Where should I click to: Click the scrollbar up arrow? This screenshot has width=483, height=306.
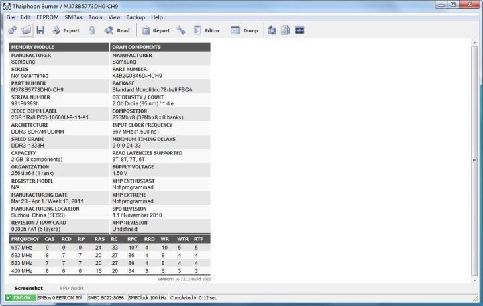(x=474, y=42)
